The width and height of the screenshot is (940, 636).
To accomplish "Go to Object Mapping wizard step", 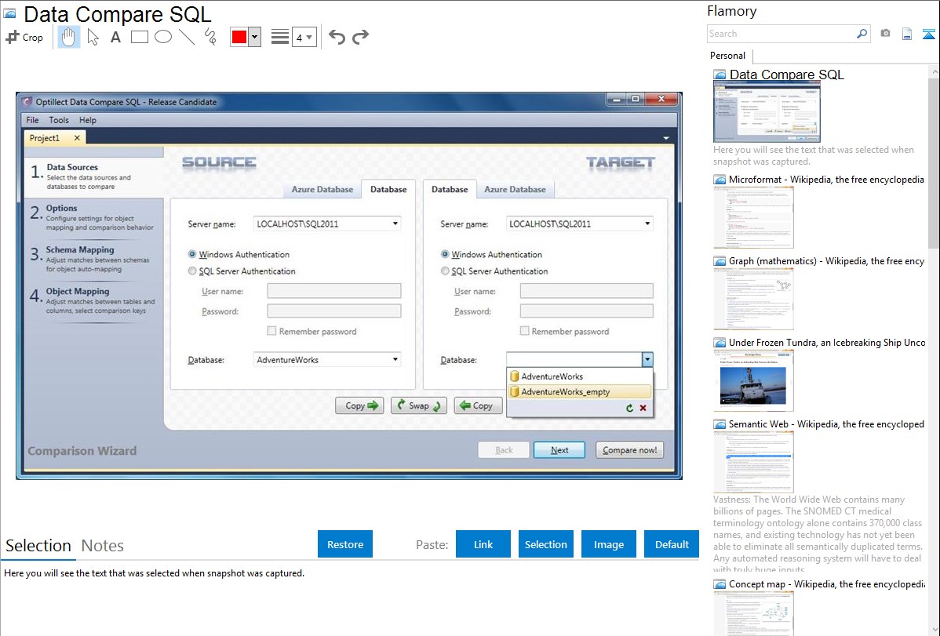I will coord(93,300).
